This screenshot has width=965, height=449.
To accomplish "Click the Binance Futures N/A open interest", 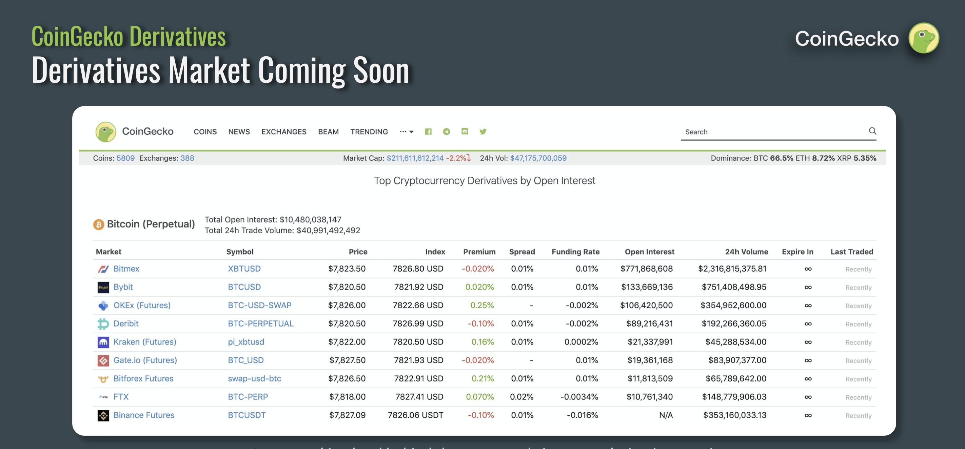I will [x=666, y=415].
